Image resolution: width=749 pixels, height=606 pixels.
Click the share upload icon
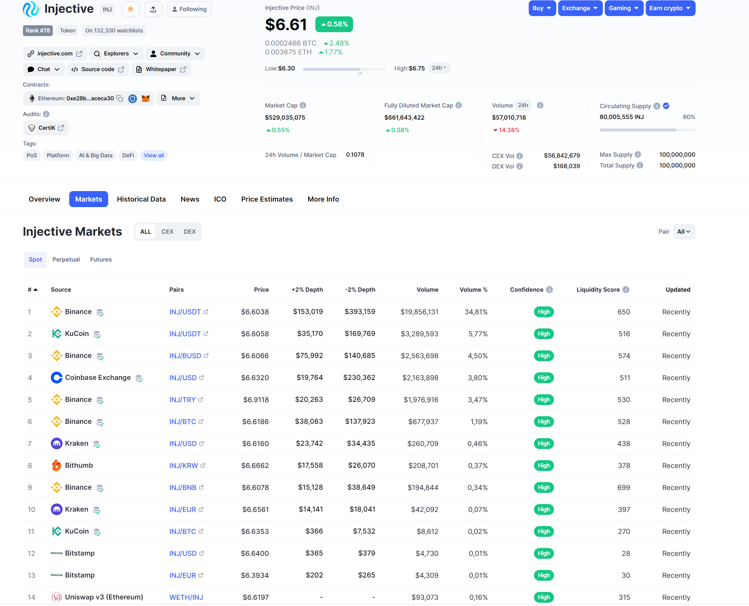pos(153,9)
